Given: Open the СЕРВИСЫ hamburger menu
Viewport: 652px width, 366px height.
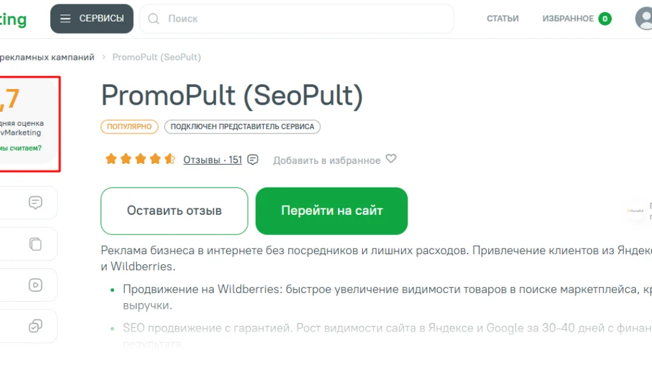Looking at the screenshot, I should click(x=92, y=18).
